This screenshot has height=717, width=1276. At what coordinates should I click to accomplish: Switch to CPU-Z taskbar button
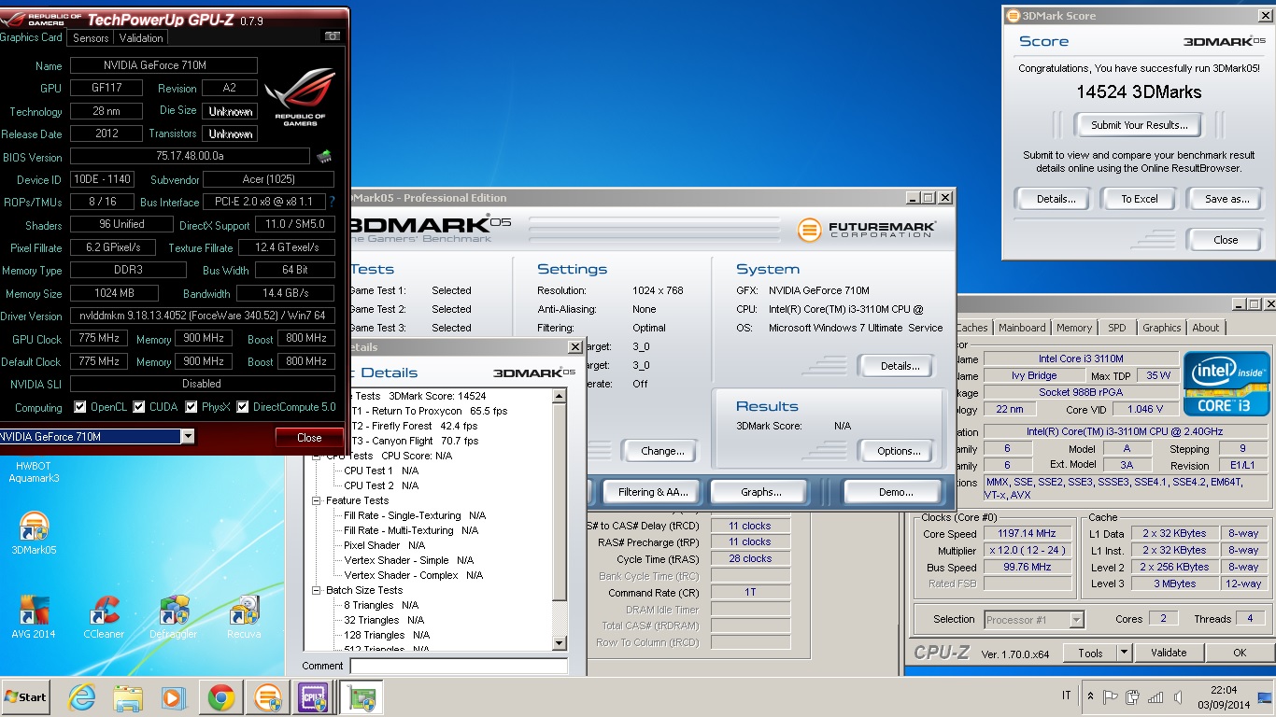312,697
